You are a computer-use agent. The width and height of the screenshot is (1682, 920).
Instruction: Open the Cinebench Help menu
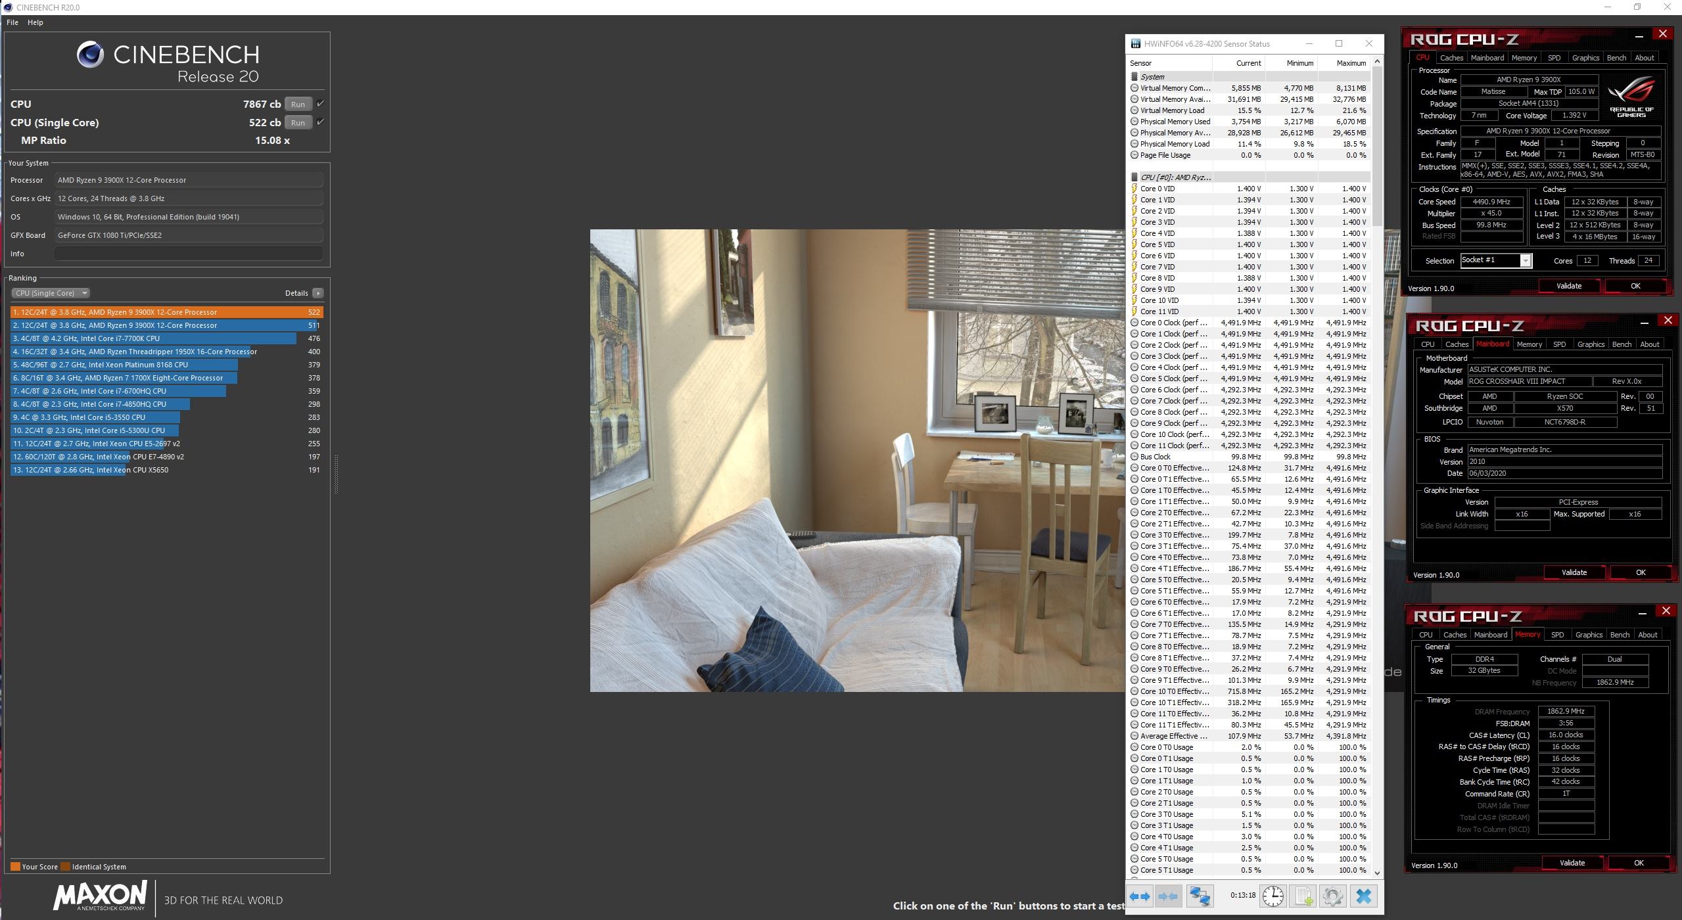point(35,22)
